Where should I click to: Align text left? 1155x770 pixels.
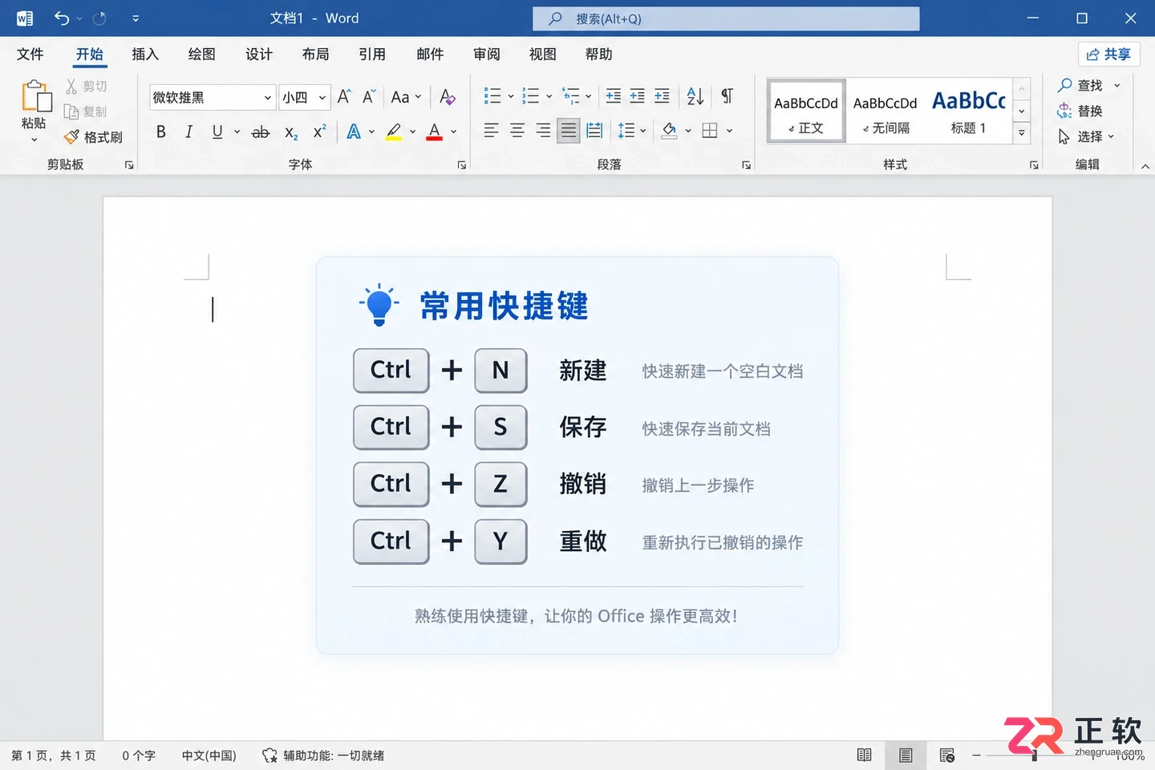point(491,131)
